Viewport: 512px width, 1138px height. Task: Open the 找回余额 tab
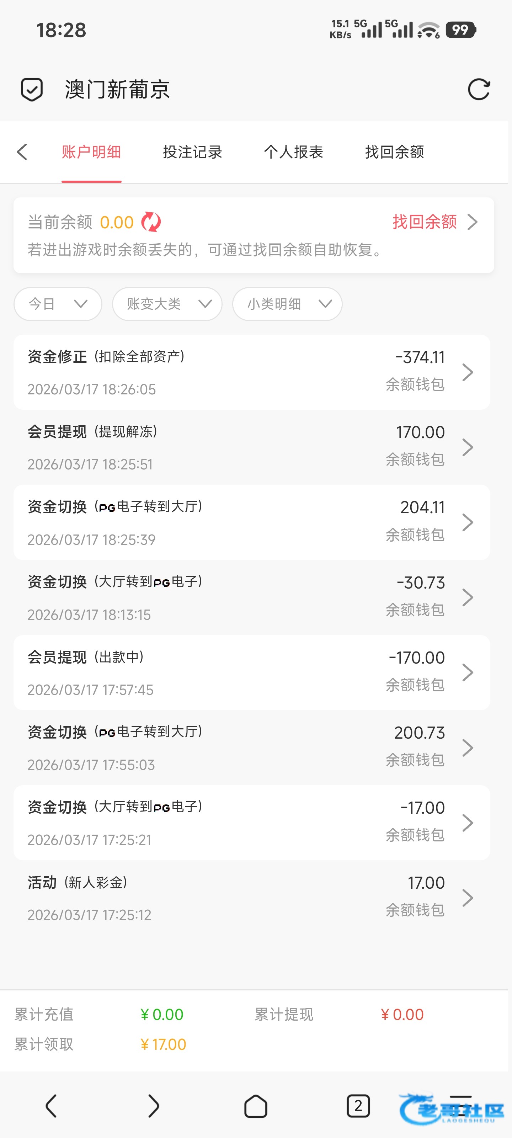tap(395, 152)
